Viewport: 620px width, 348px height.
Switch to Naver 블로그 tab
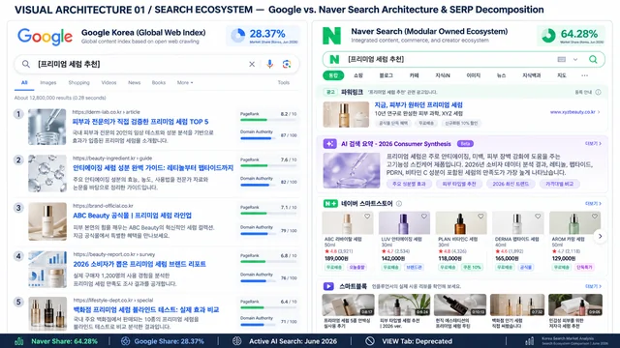[x=387, y=75]
